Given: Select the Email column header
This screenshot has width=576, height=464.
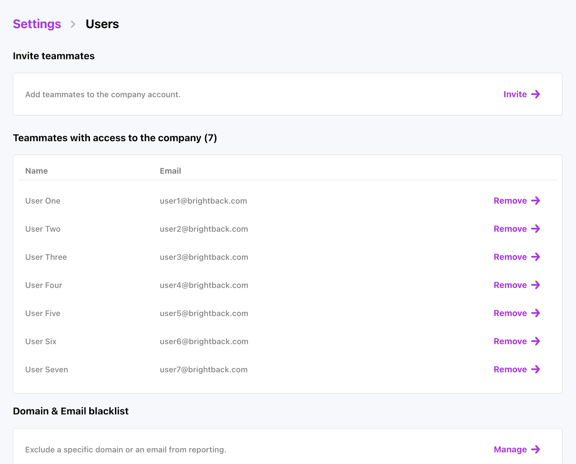Looking at the screenshot, I should (170, 171).
